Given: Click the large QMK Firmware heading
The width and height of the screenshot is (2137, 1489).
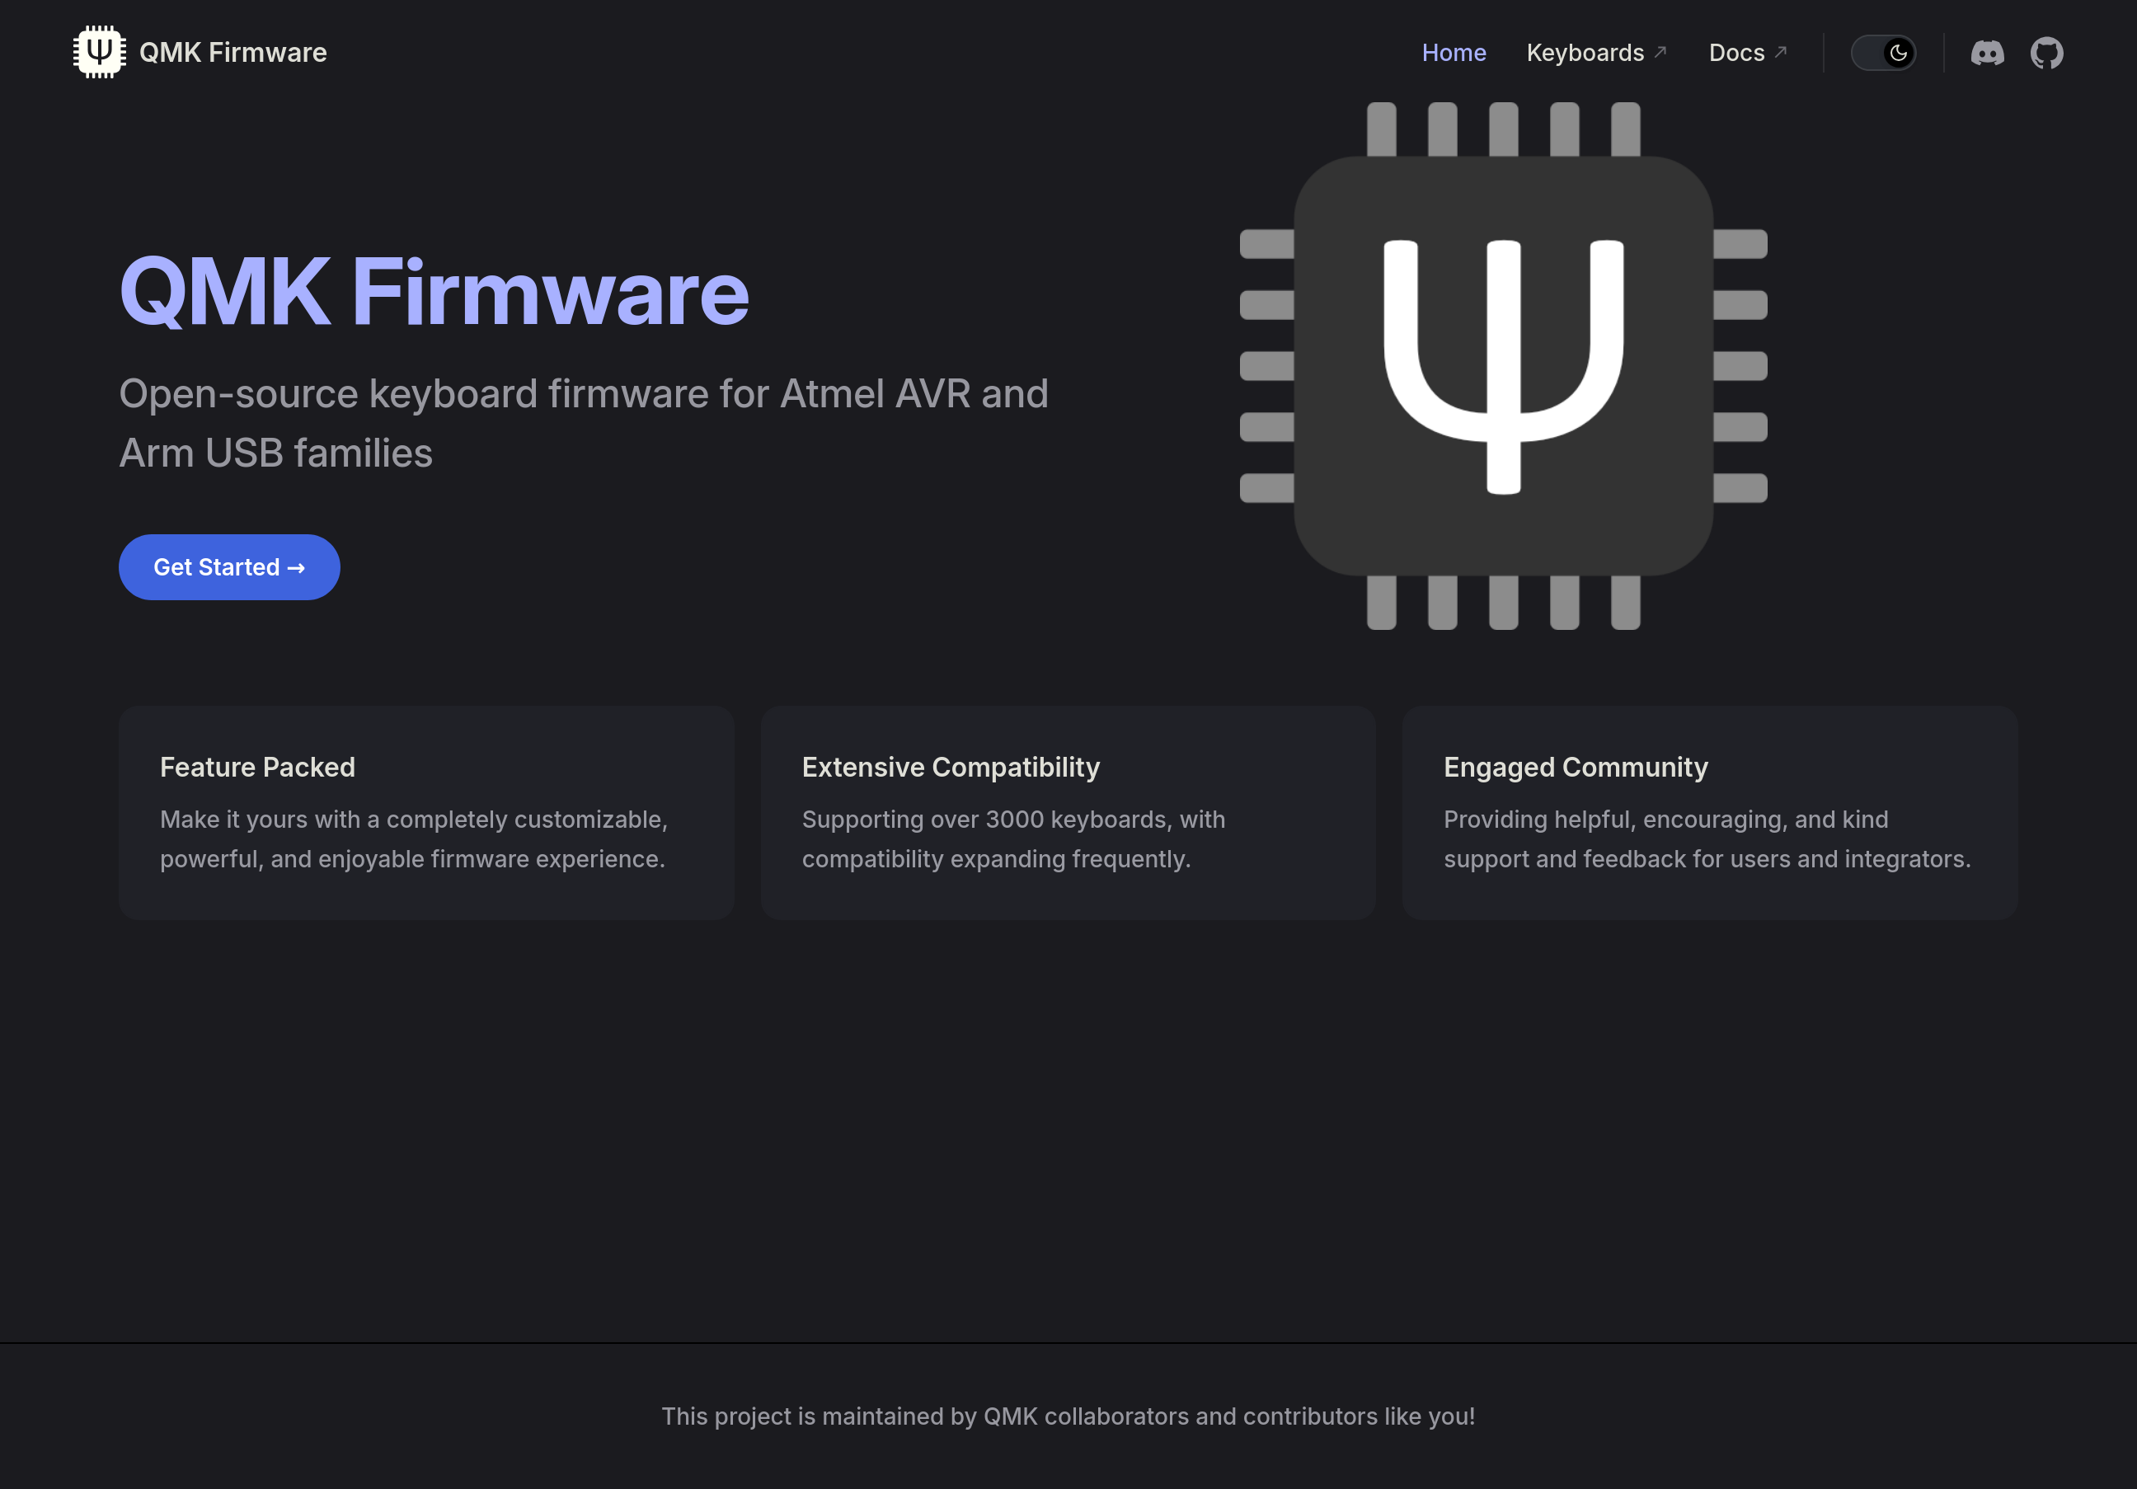Looking at the screenshot, I should pyautogui.click(x=434, y=292).
